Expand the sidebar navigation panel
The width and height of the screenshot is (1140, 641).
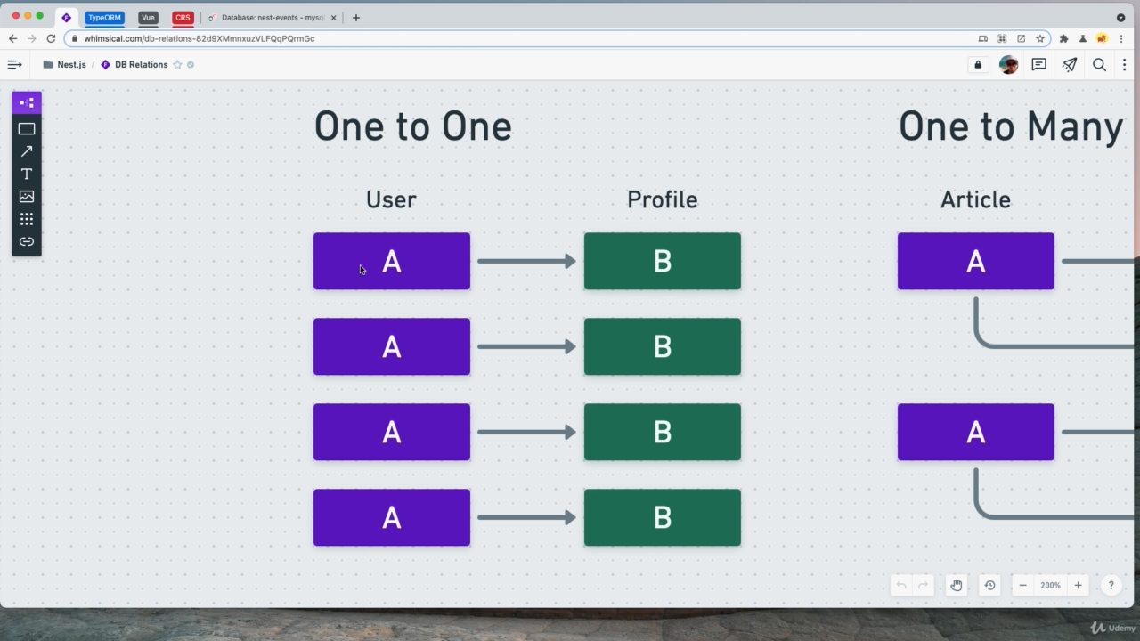14,64
